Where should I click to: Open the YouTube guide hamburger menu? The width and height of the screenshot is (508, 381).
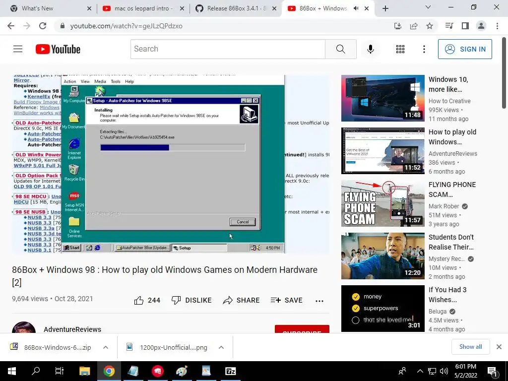18,49
